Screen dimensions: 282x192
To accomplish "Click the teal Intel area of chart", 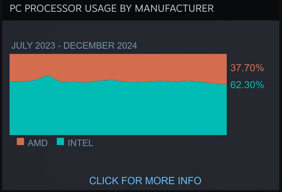I will [x=118, y=109].
